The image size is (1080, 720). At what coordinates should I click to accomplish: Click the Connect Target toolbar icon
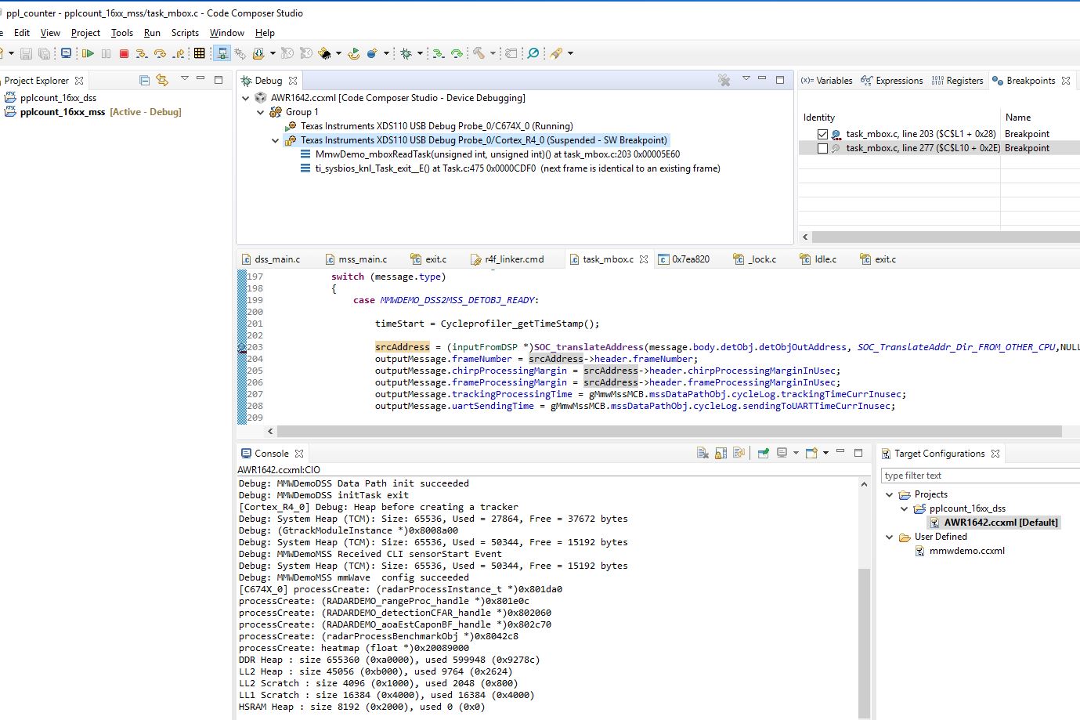pos(222,53)
